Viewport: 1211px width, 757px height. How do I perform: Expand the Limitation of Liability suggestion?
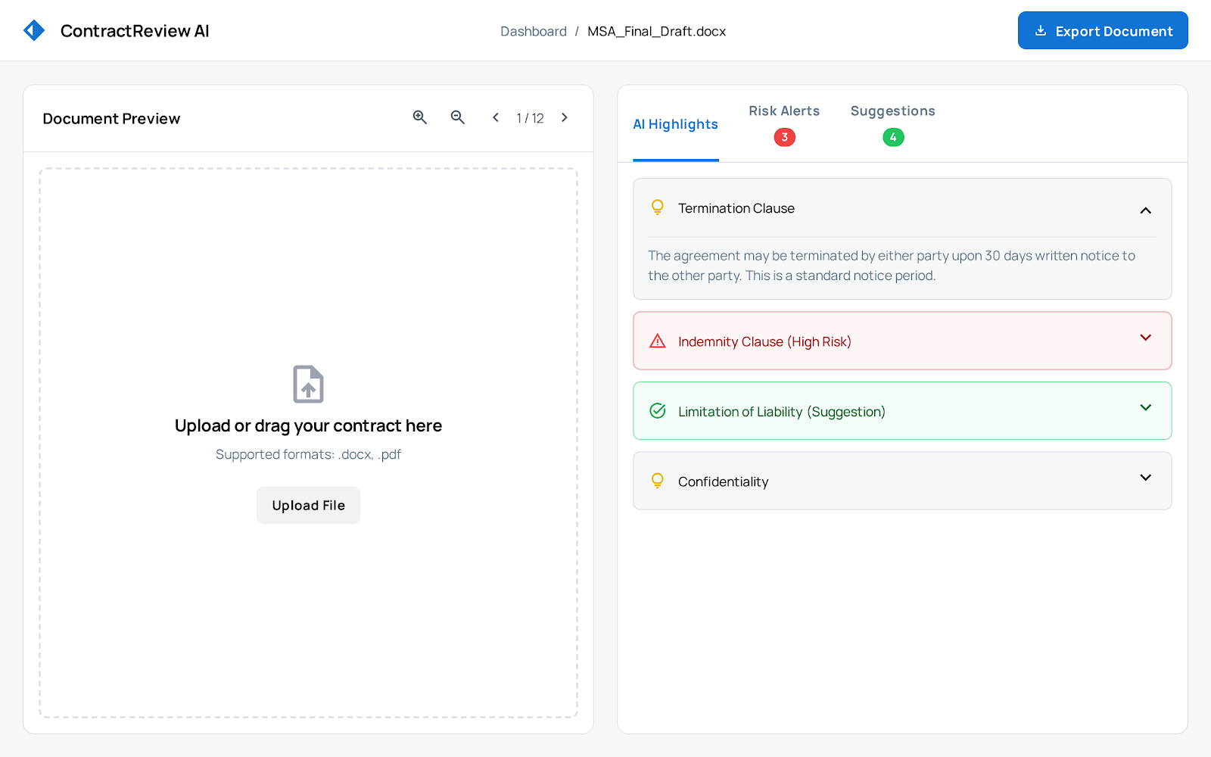click(x=1145, y=408)
